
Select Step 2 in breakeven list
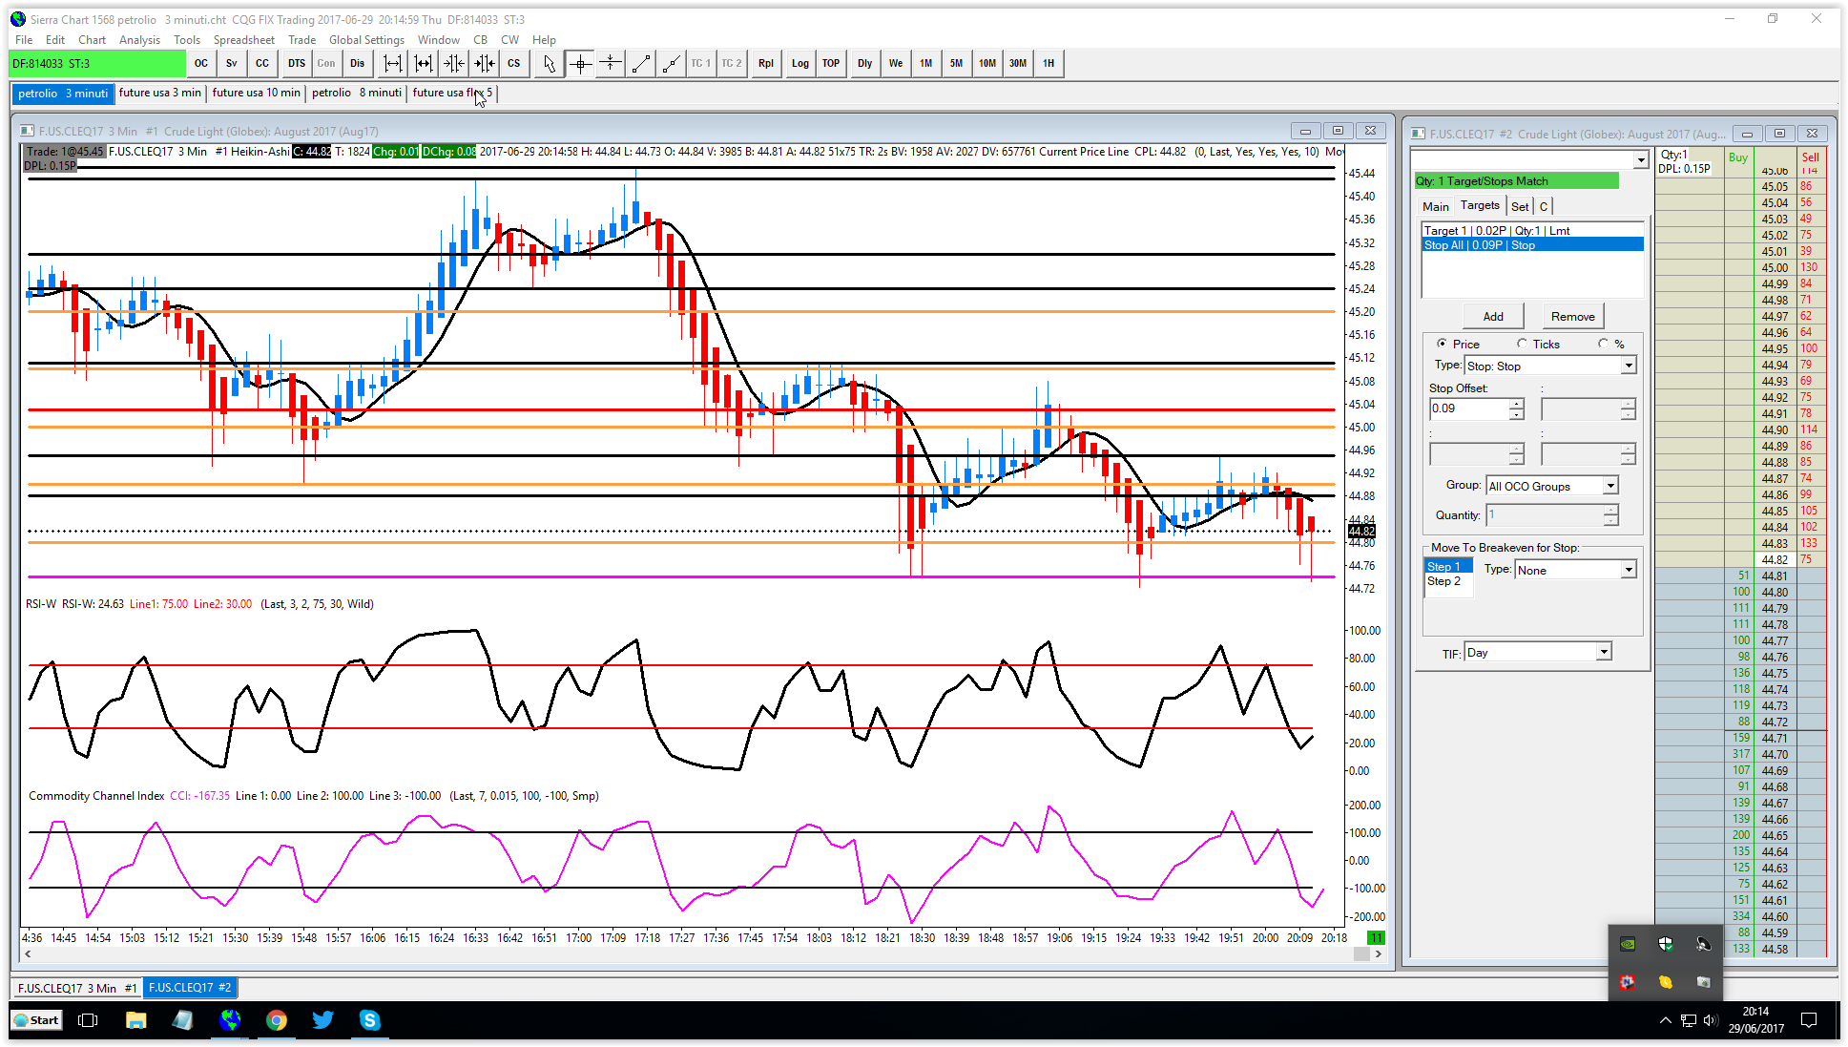click(x=1443, y=581)
